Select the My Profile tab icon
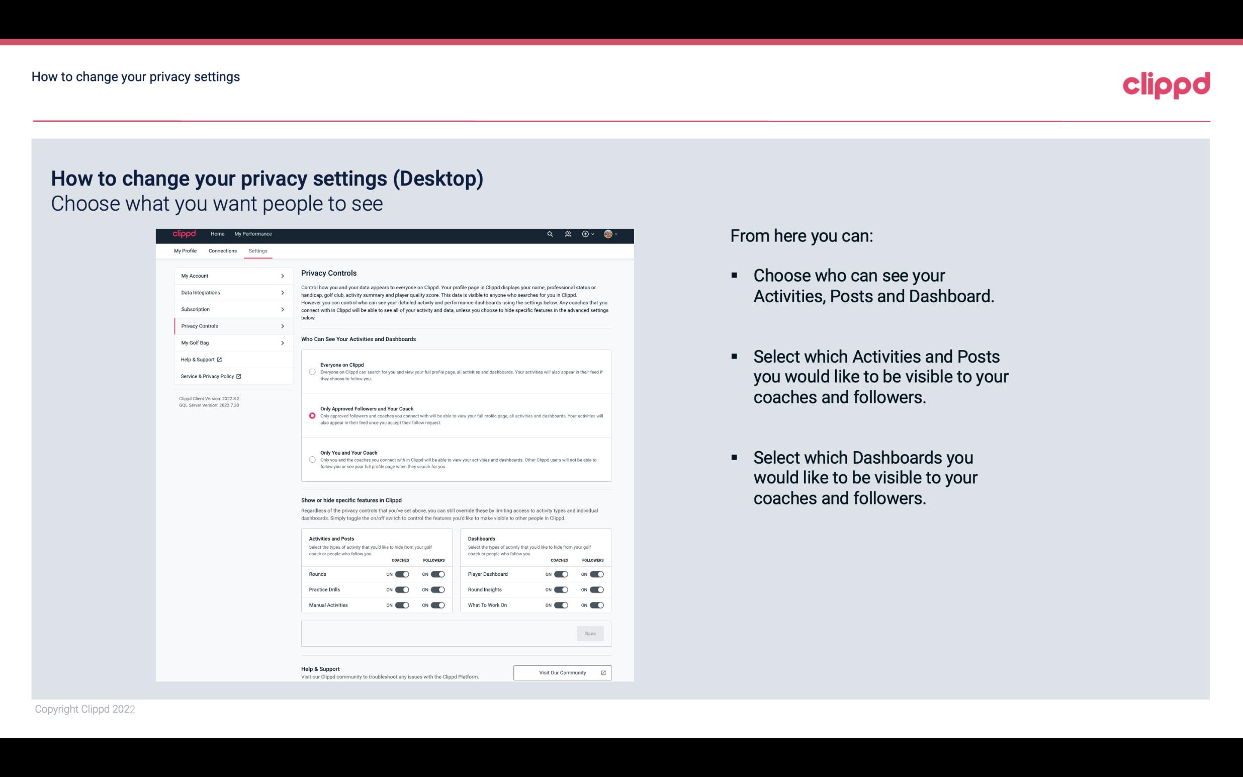Screen dimensions: 1243x777 coord(185,251)
